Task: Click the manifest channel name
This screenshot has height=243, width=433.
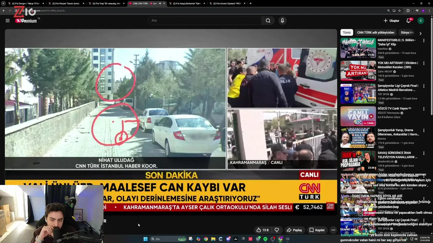Action: [x=383, y=49]
